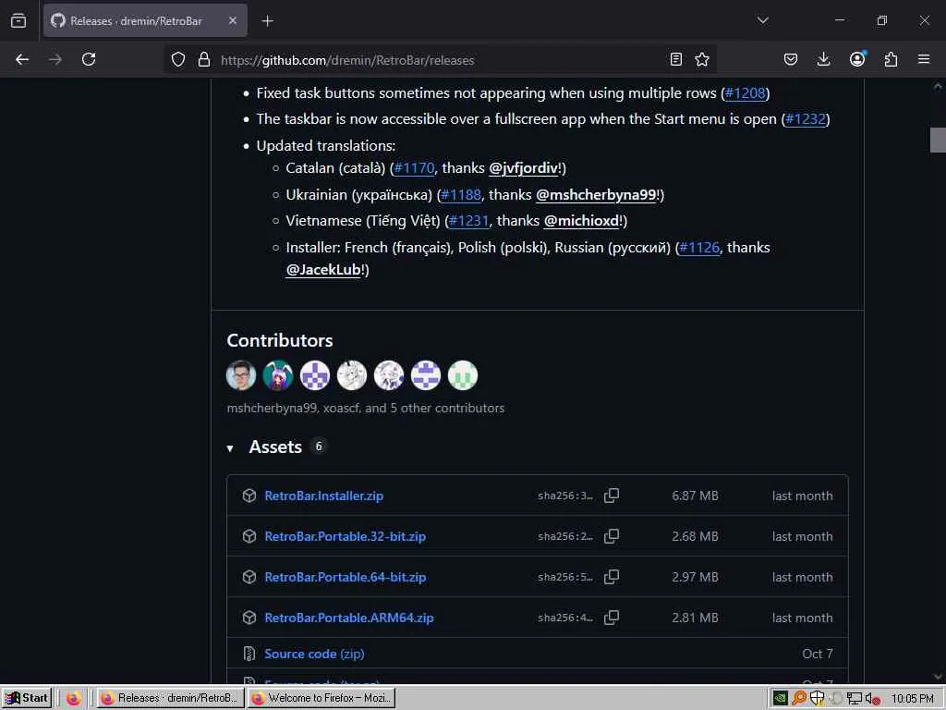Screen dimensions: 946x710
Task: Collapse the Assets section triangle
Action: tap(230, 448)
